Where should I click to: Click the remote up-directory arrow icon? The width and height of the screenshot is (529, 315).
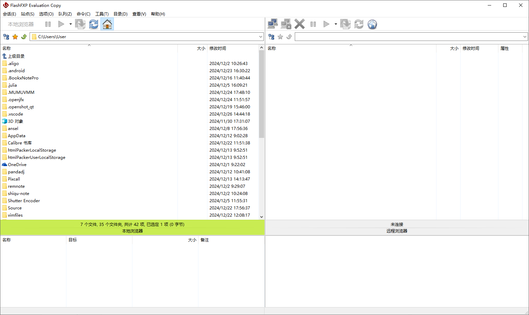pyautogui.click(x=289, y=37)
